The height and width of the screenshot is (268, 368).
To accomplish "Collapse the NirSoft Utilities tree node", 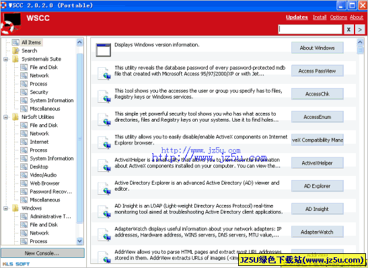I will [6, 117].
